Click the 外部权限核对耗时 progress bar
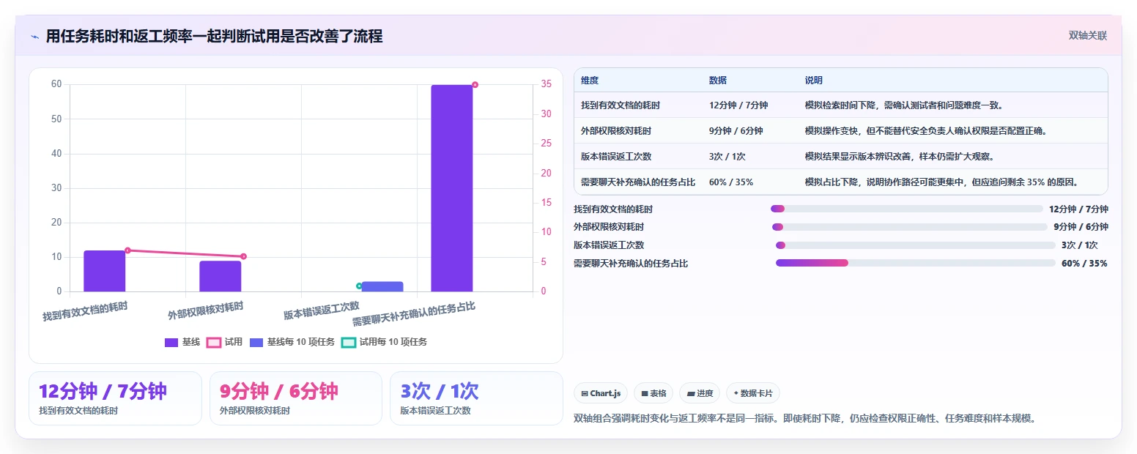Screen dimensions: 1137x454 (x=909, y=227)
